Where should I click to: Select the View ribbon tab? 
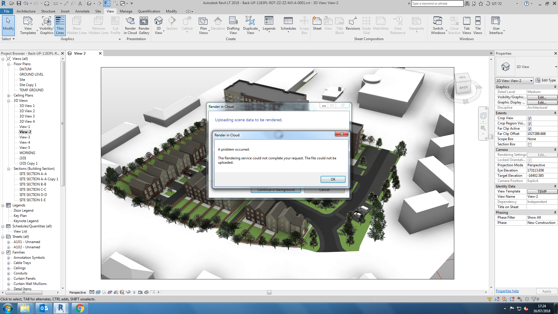110,11
